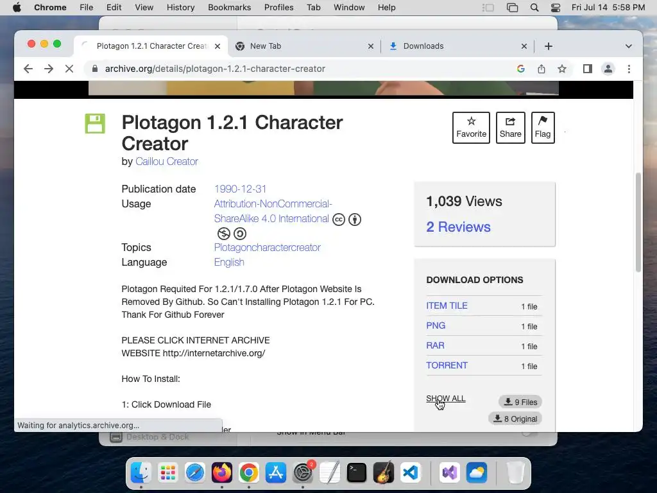Click the share page icon in toolbar
The image size is (657, 493).
tap(542, 69)
